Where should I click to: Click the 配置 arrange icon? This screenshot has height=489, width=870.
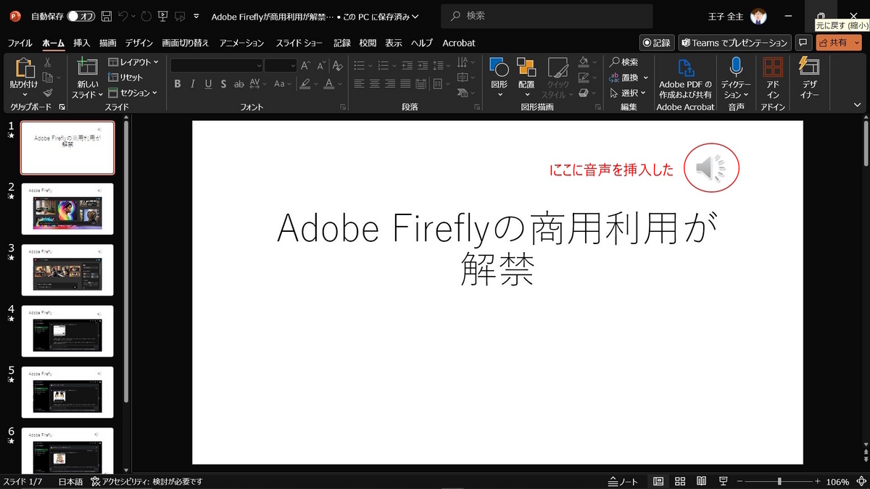tap(526, 67)
